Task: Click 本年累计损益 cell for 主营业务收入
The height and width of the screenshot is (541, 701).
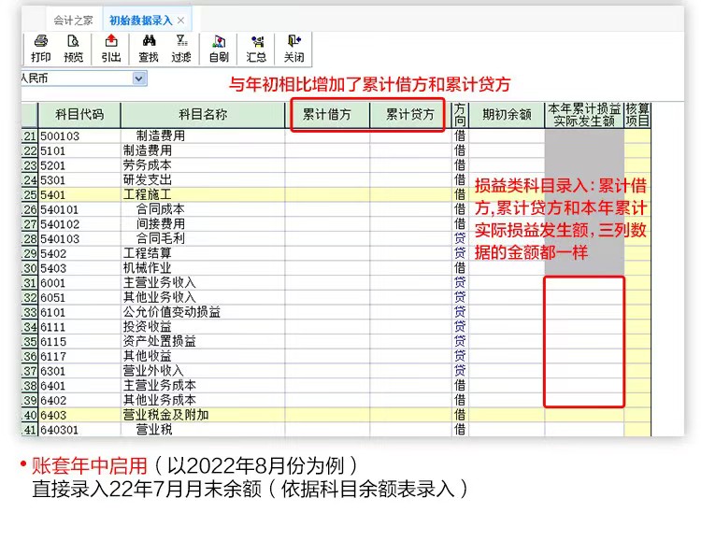Action: (584, 282)
